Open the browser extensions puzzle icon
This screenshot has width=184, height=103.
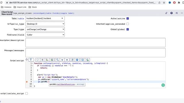coord(179,3)
